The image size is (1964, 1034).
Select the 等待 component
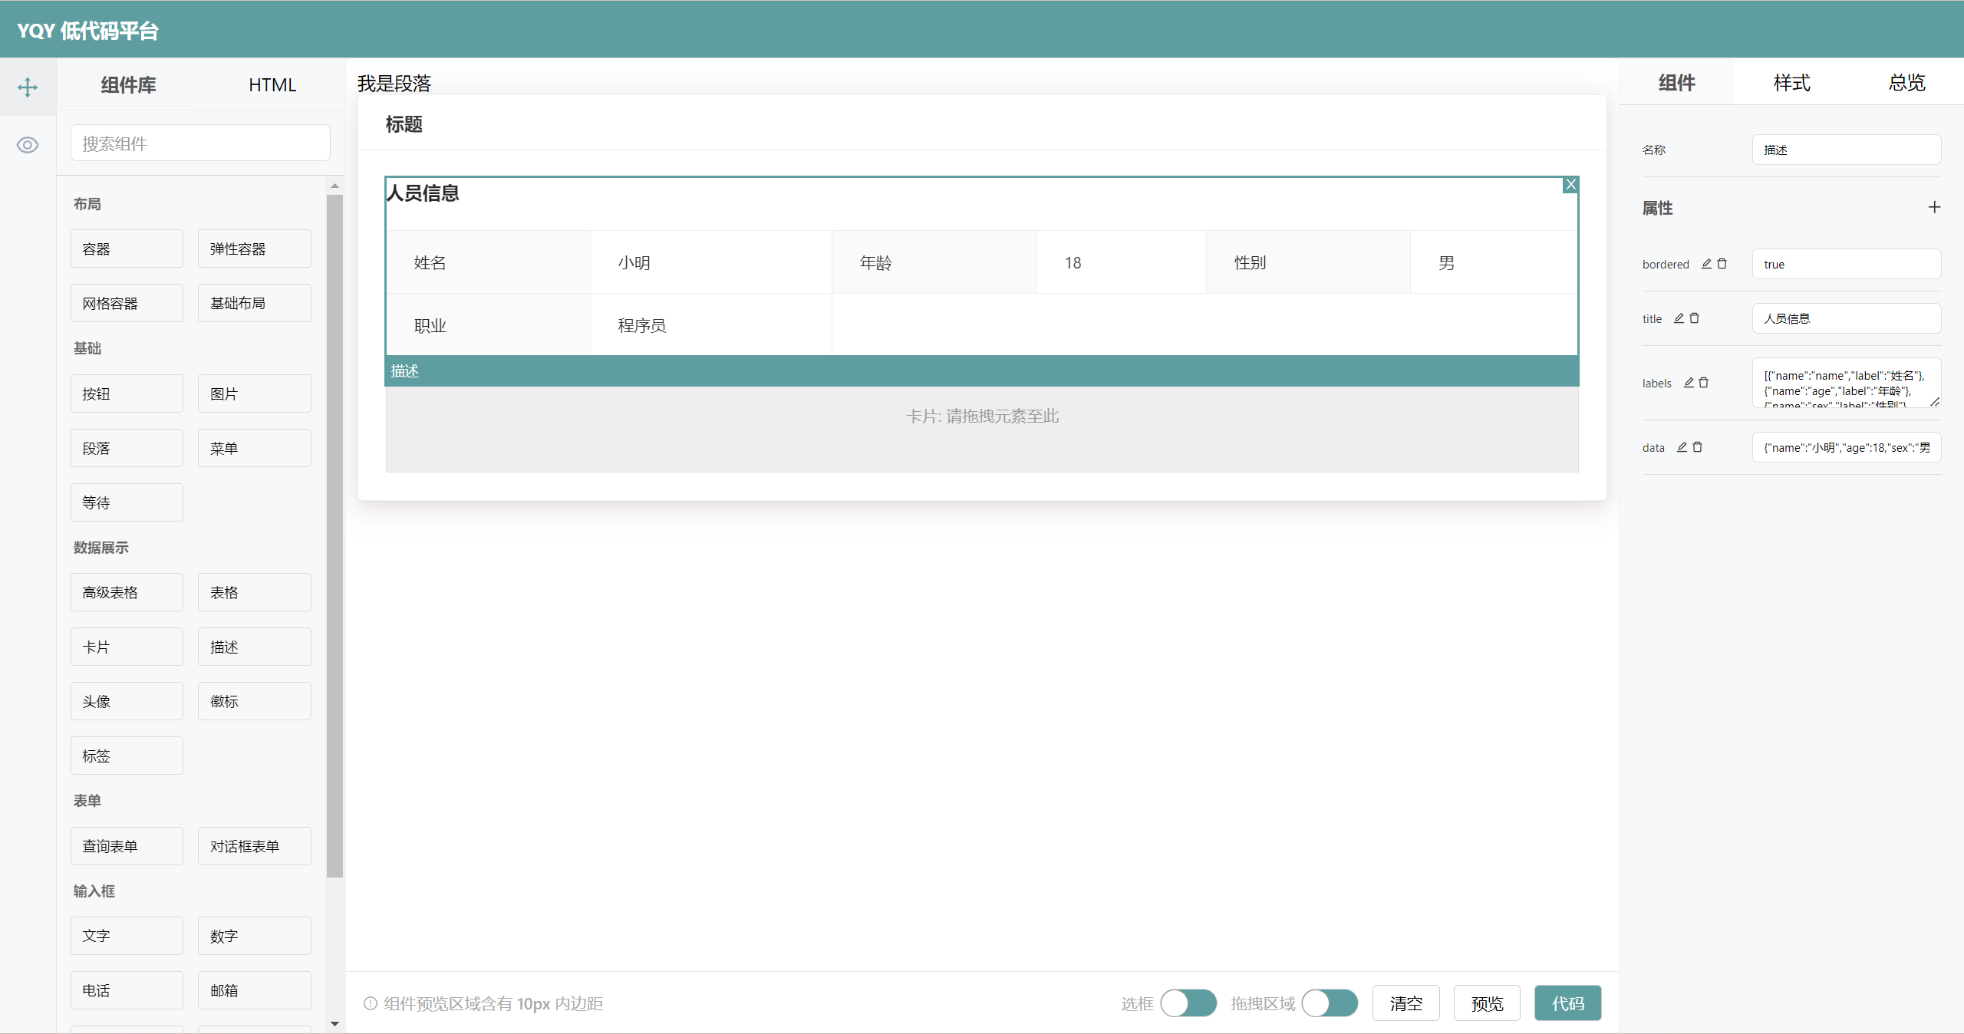pyautogui.click(x=127, y=503)
